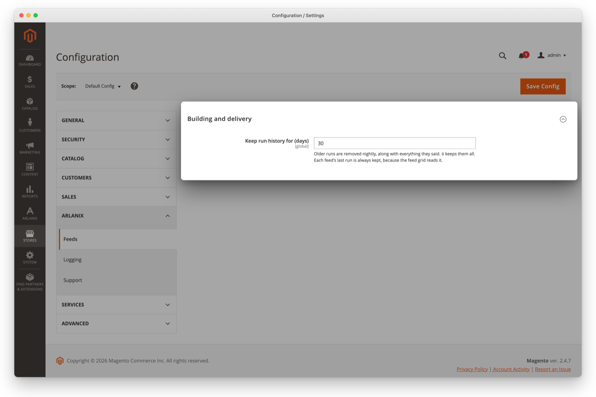596x397 pixels.
Task: Expand the General configuration section
Action: (x=116, y=121)
